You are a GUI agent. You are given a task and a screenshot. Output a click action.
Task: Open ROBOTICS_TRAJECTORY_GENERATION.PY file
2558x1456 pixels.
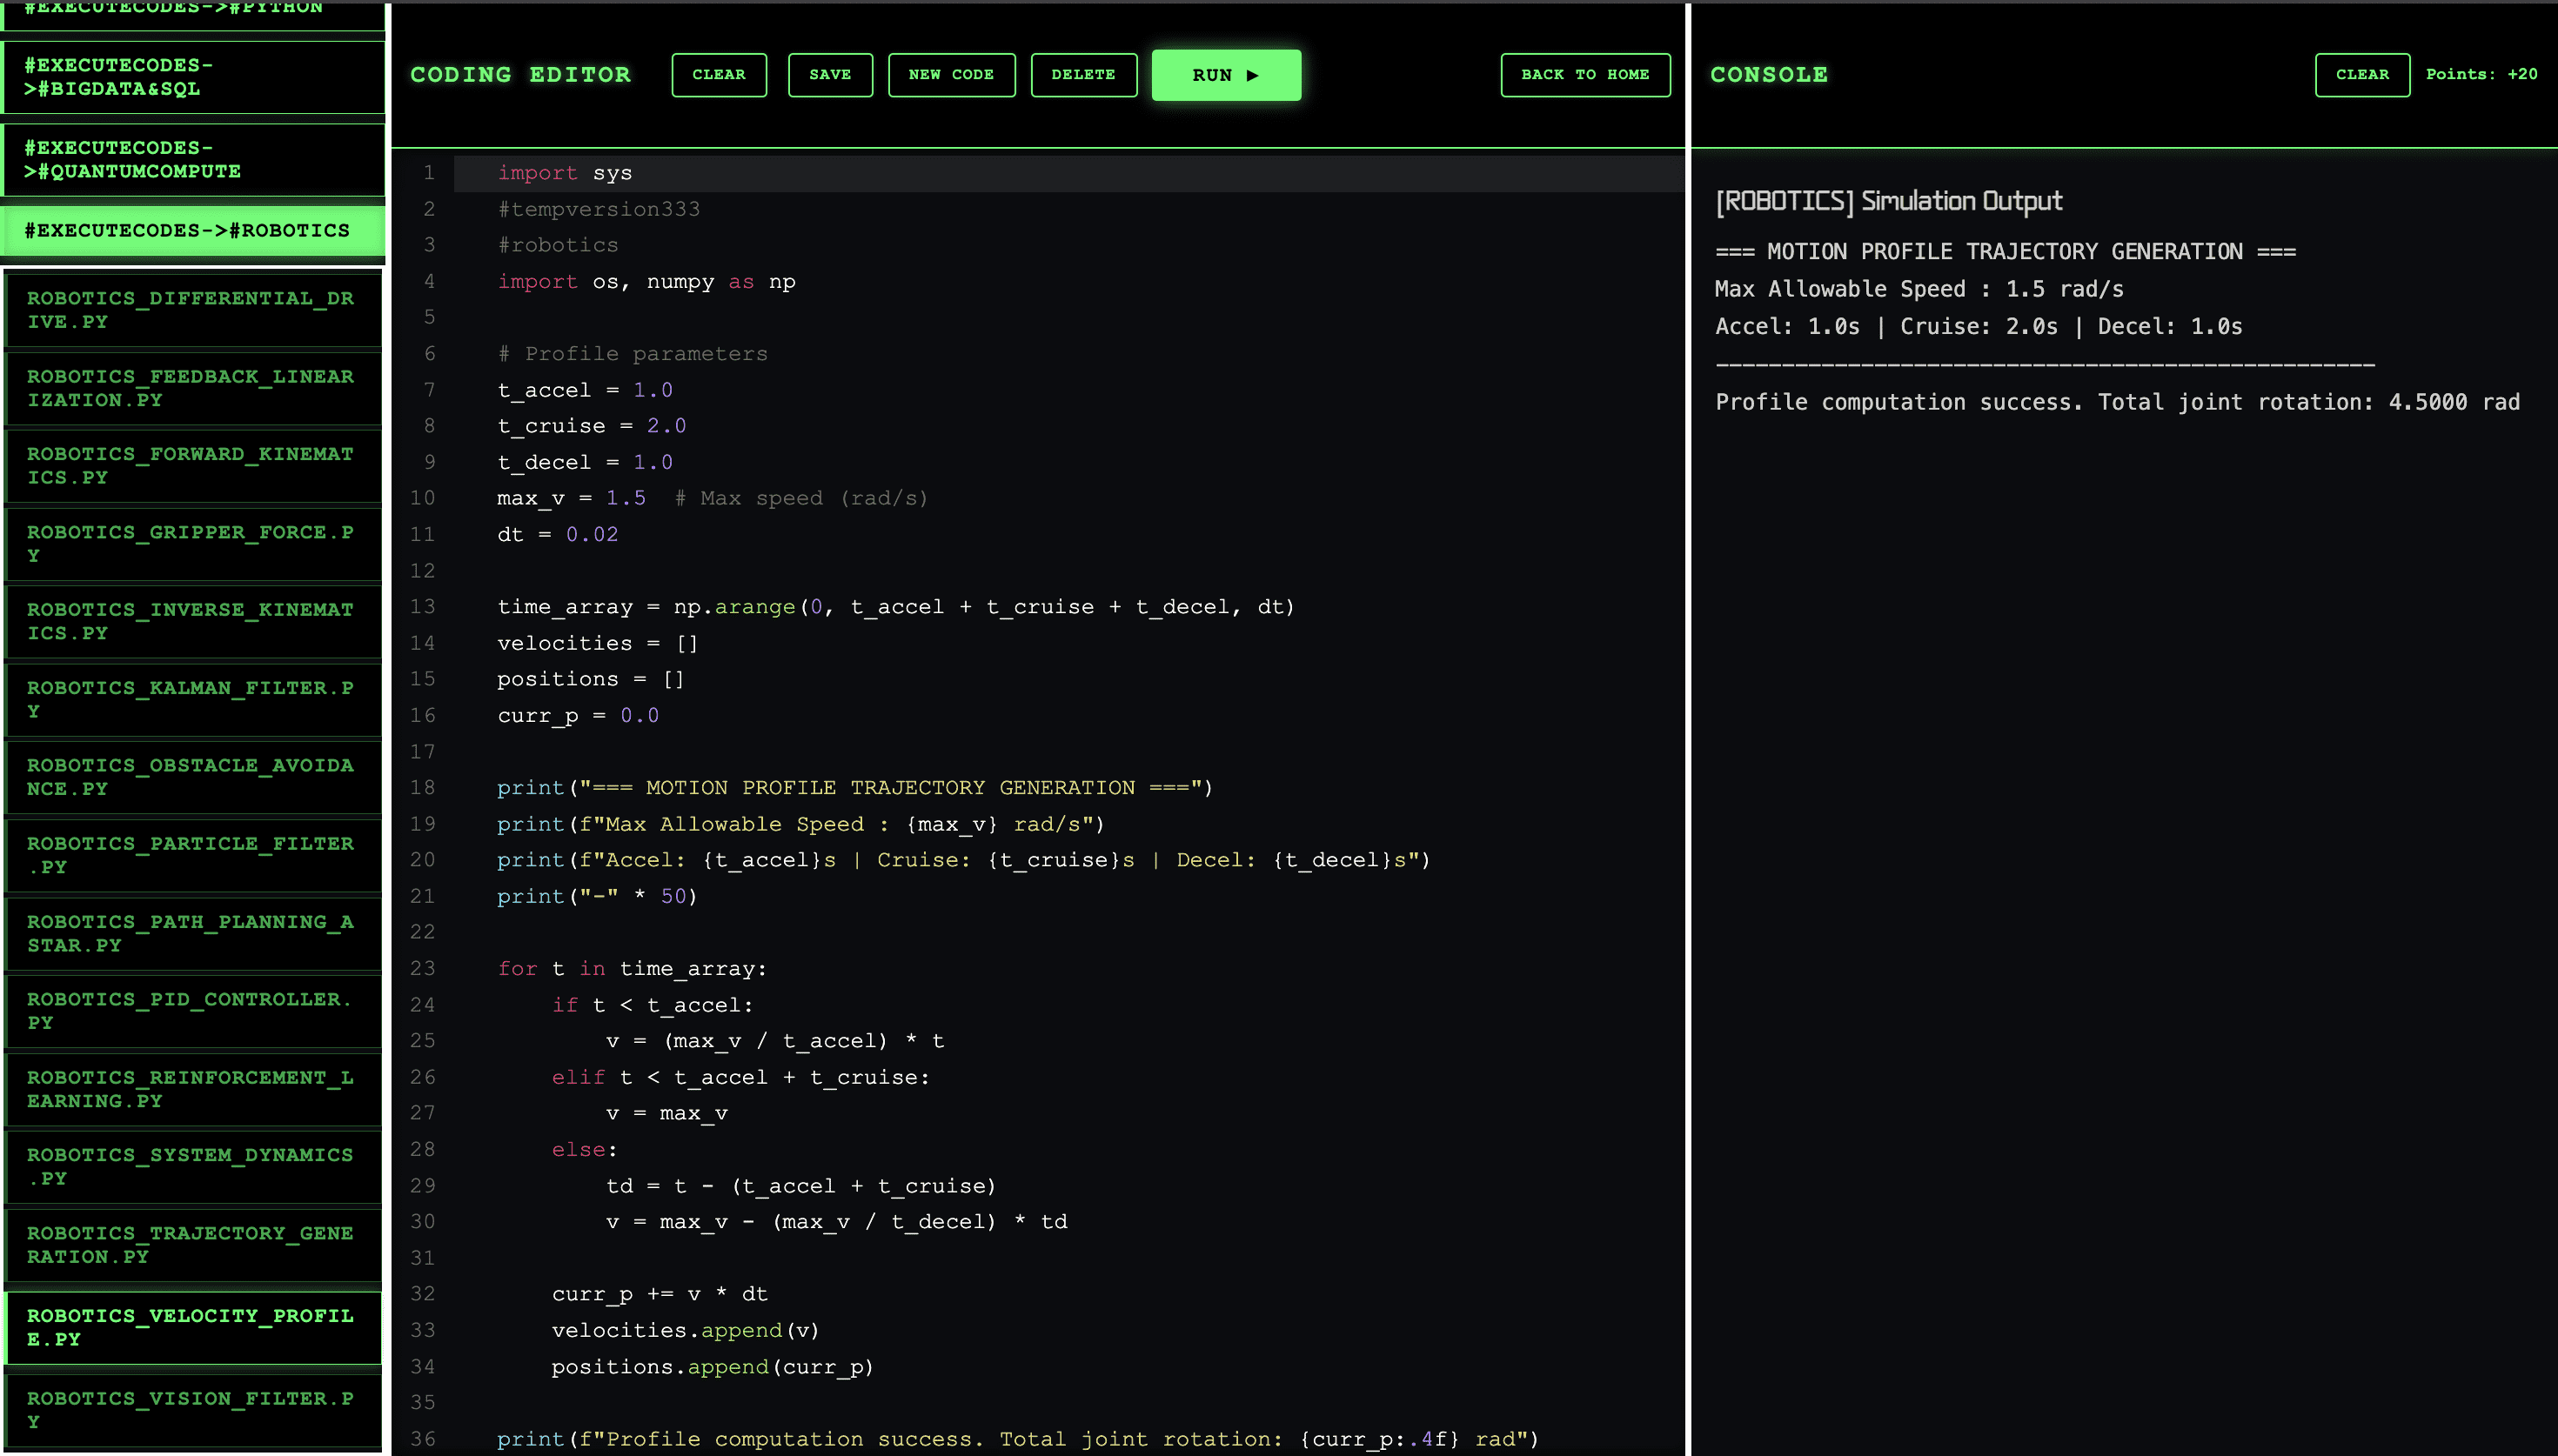193,1245
